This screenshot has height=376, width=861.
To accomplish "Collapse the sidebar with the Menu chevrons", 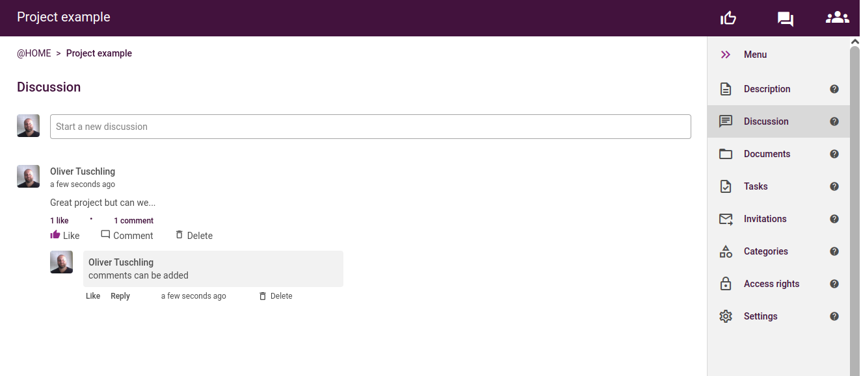I will (726, 55).
